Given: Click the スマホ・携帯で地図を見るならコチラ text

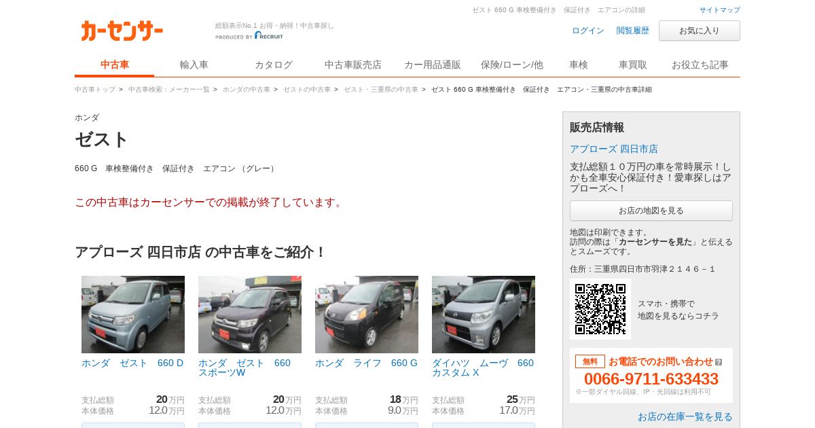Looking at the screenshot, I should pos(678,310).
